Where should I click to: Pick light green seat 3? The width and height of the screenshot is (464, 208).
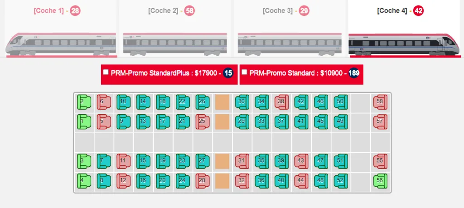tap(84, 161)
